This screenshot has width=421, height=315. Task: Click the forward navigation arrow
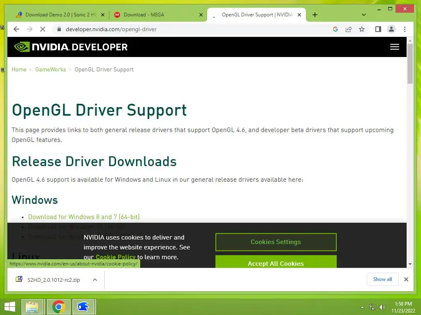[x=30, y=29]
